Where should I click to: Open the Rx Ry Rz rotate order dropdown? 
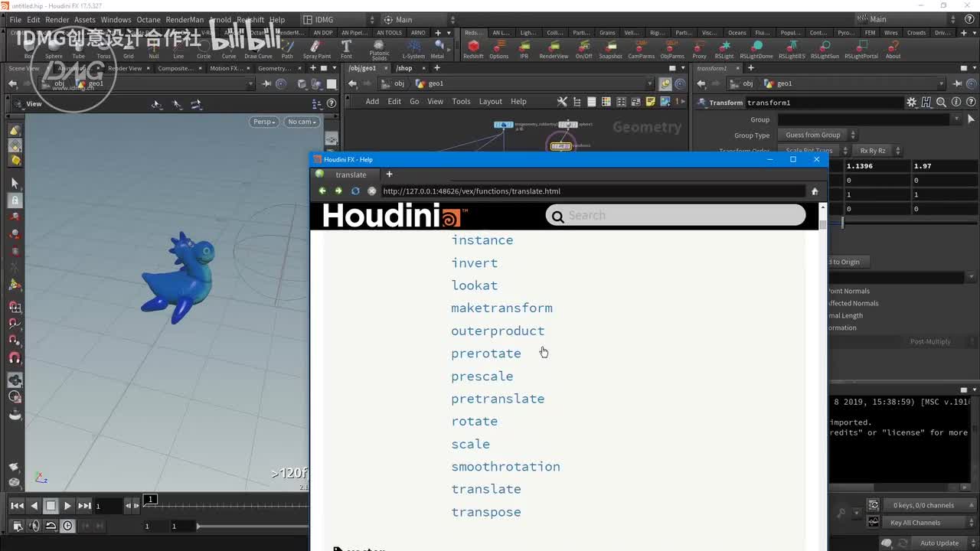pyautogui.click(x=879, y=151)
